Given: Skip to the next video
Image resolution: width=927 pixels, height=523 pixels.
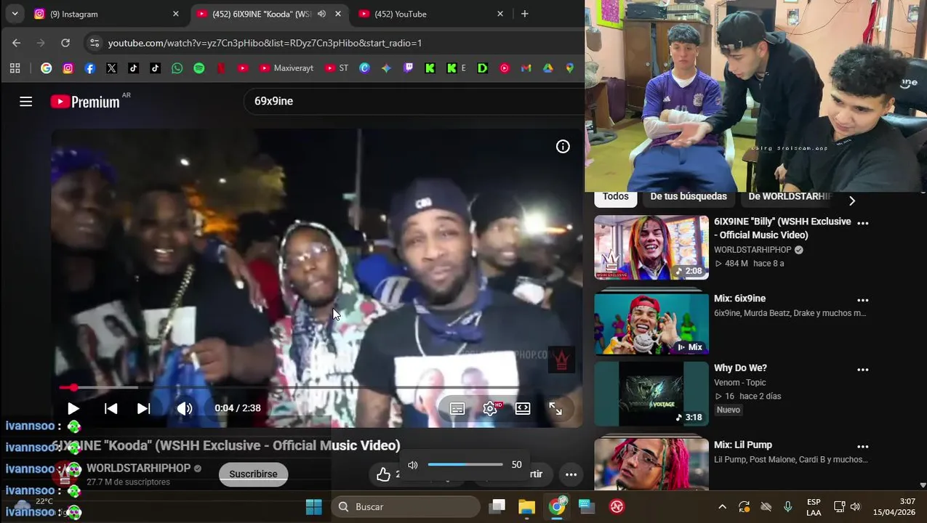Looking at the screenshot, I should [x=144, y=408].
